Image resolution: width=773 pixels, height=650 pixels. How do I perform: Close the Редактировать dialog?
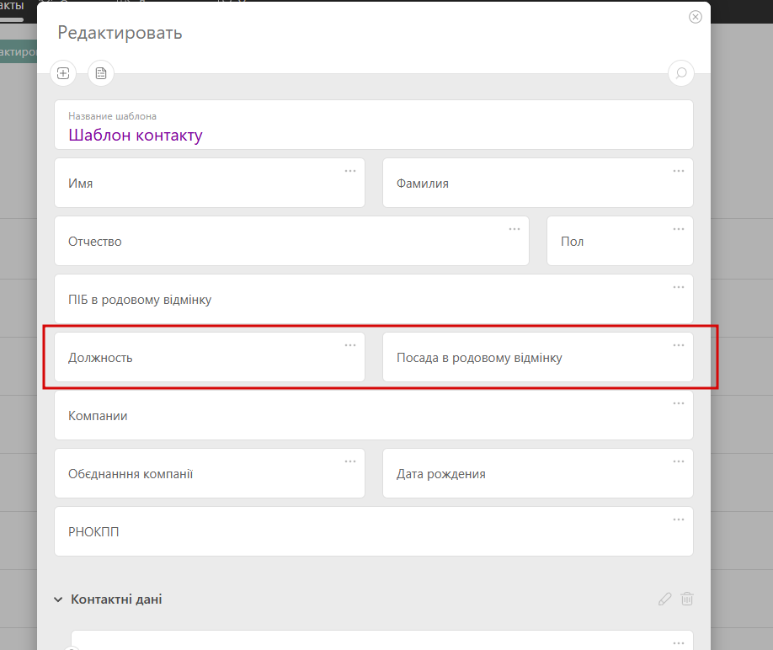click(x=696, y=17)
